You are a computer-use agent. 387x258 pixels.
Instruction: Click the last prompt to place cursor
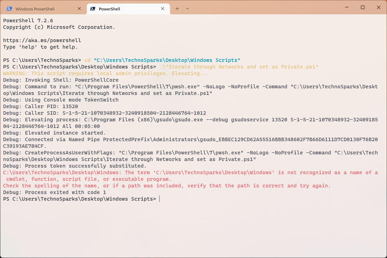coord(160,199)
